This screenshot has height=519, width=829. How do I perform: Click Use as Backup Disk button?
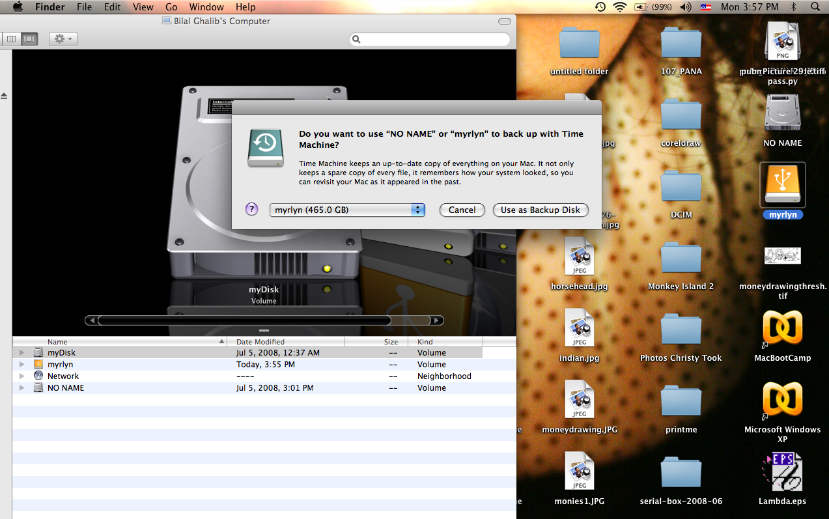[541, 210]
